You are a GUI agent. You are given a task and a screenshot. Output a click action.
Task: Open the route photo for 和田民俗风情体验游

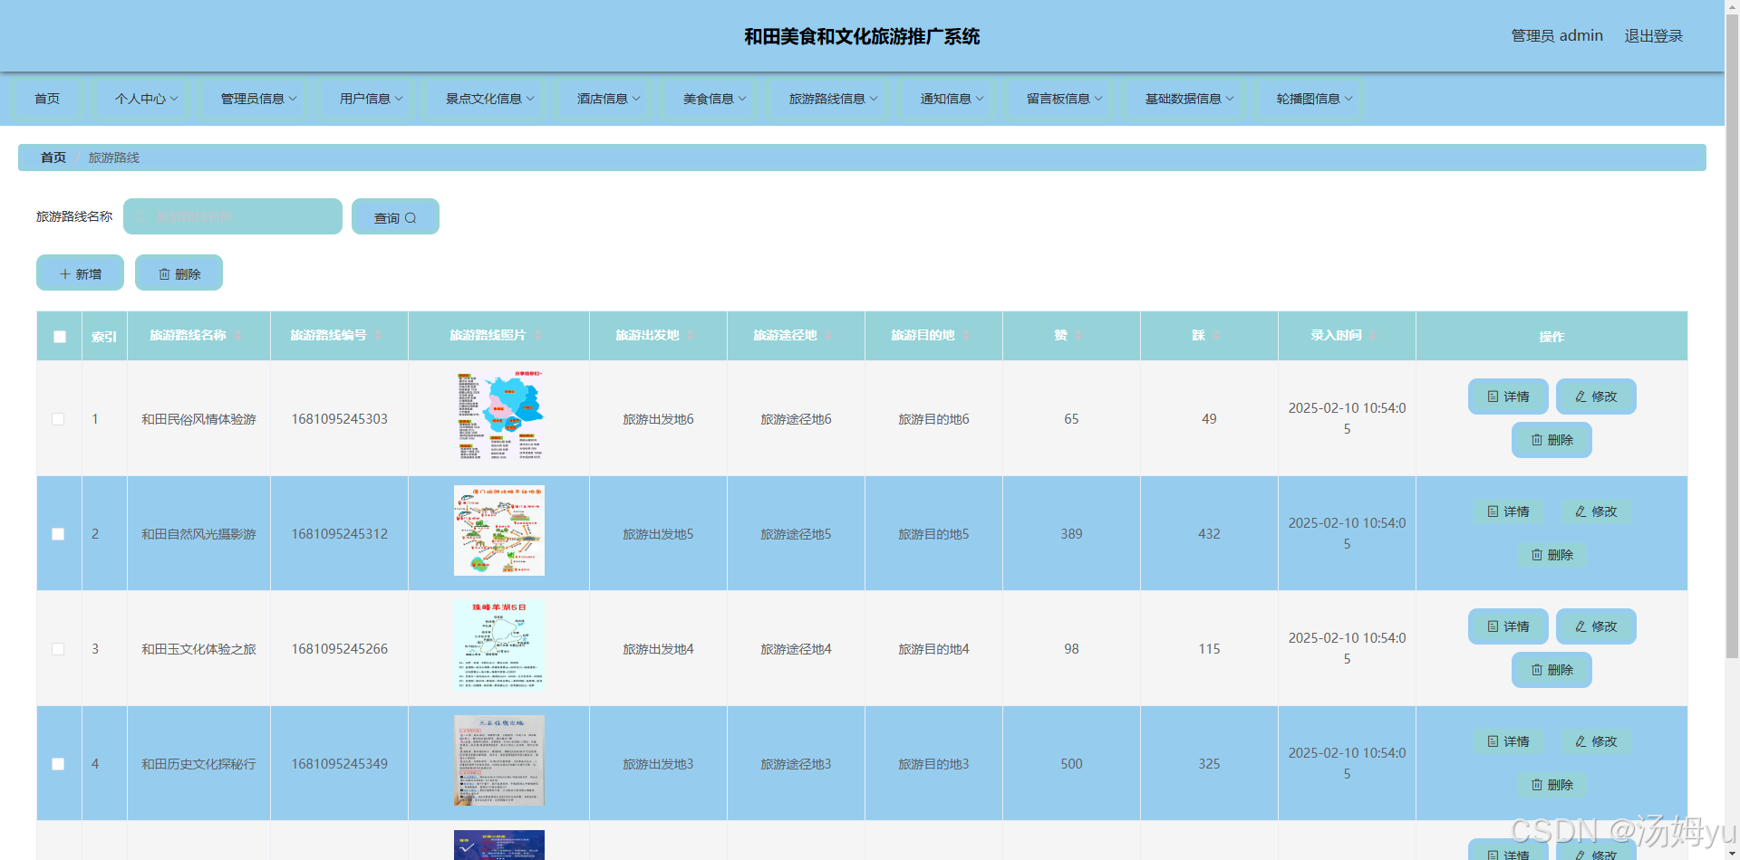(499, 416)
